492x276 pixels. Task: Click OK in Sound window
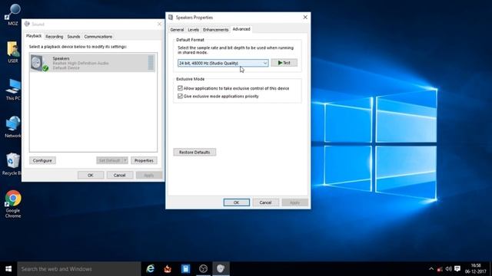(91, 175)
